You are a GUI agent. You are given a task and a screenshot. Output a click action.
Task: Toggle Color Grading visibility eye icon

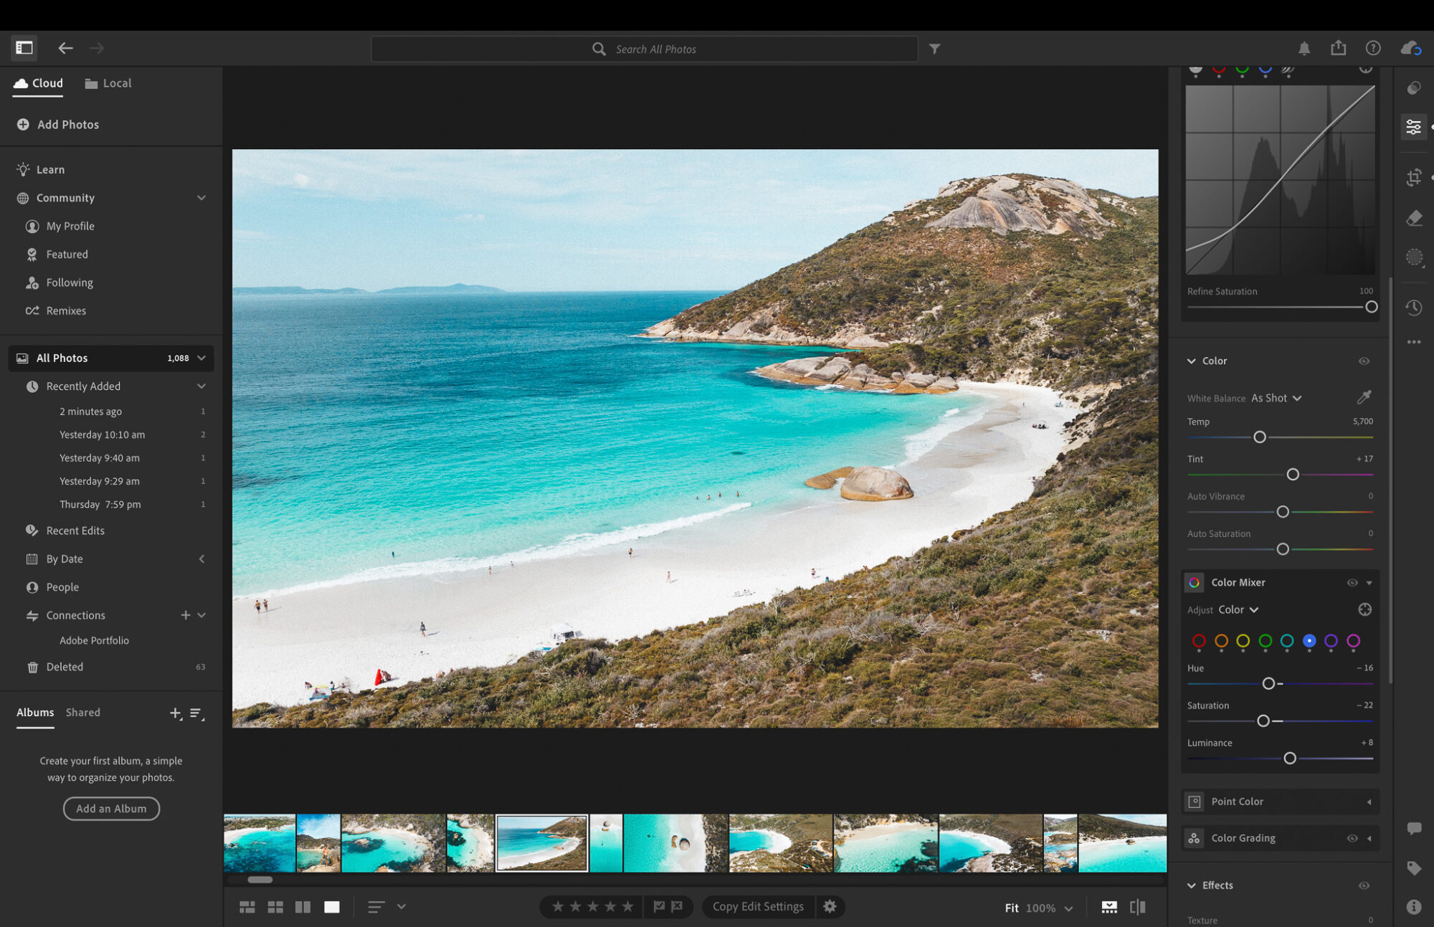(1352, 837)
